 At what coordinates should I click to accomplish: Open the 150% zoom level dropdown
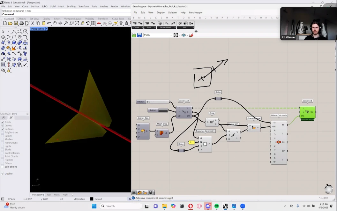click(171, 35)
